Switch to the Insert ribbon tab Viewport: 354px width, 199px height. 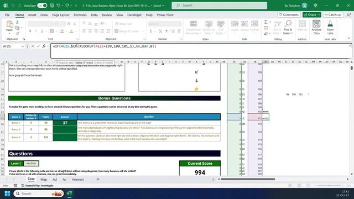point(32,15)
